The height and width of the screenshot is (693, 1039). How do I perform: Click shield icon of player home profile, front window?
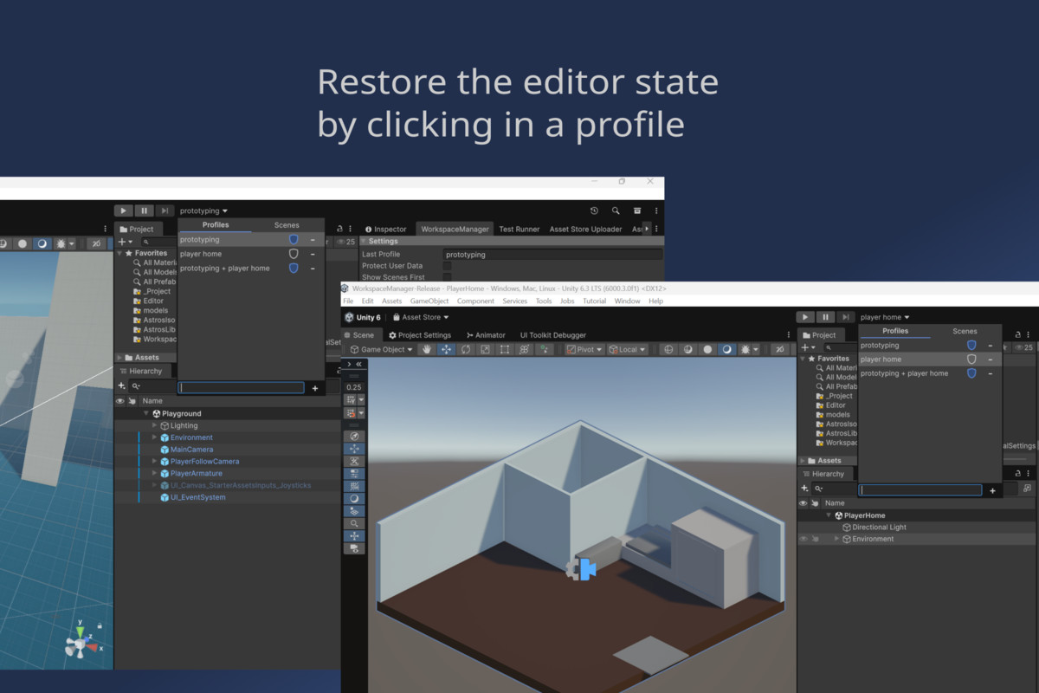tap(971, 359)
